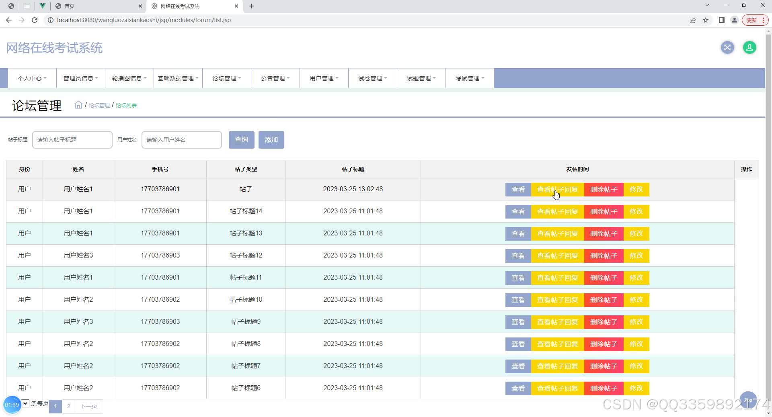Go back with browser back arrow
Viewport: 772px width, 417px height.
(x=9, y=20)
